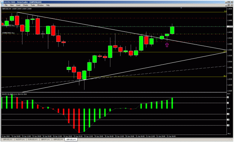Click the highlighted current price on scale
Screen dimensions: 234x142
pos(230,27)
